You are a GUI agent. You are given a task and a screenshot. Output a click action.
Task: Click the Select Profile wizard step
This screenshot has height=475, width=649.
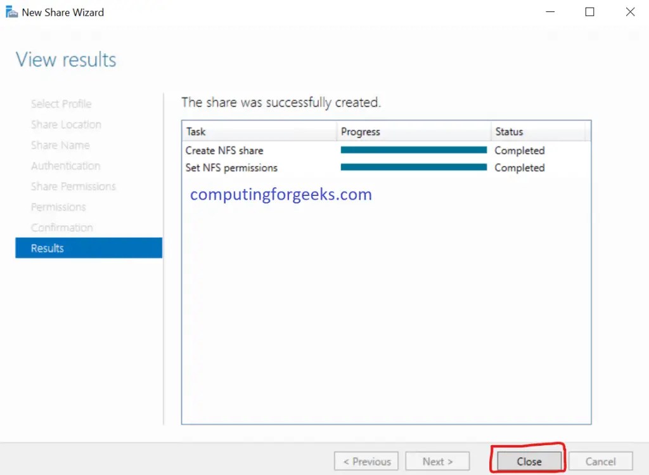(61, 103)
